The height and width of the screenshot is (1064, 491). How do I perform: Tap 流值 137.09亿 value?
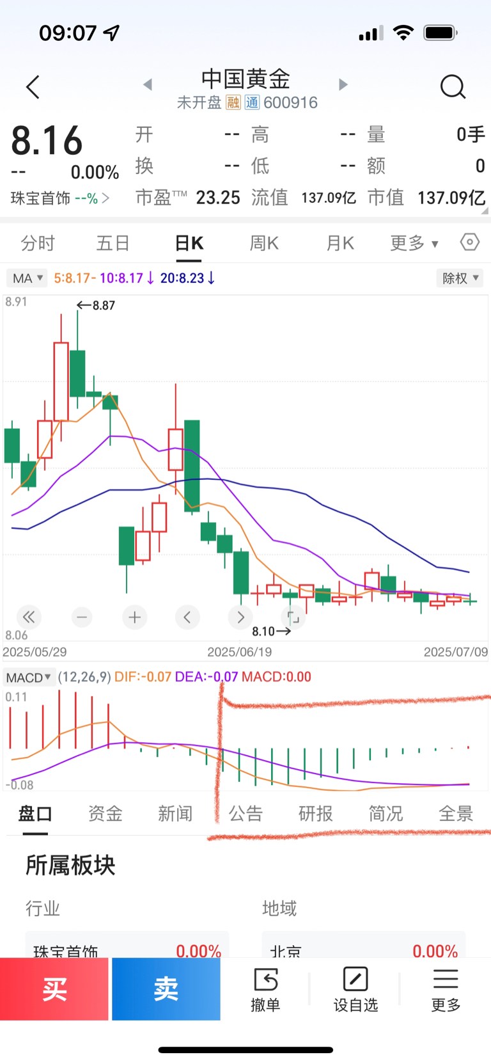point(329,198)
